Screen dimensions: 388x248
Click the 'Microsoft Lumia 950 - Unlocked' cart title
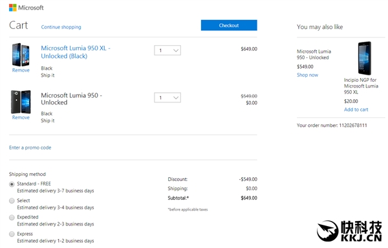pos(72,99)
